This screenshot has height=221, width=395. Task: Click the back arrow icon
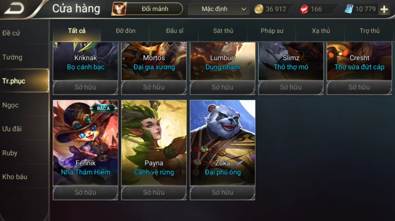[14, 9]
